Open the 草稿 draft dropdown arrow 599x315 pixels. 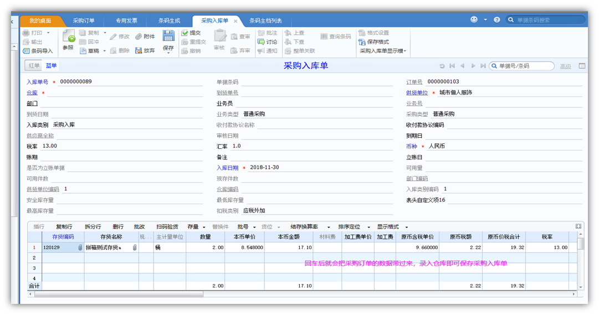coord(105,51)
